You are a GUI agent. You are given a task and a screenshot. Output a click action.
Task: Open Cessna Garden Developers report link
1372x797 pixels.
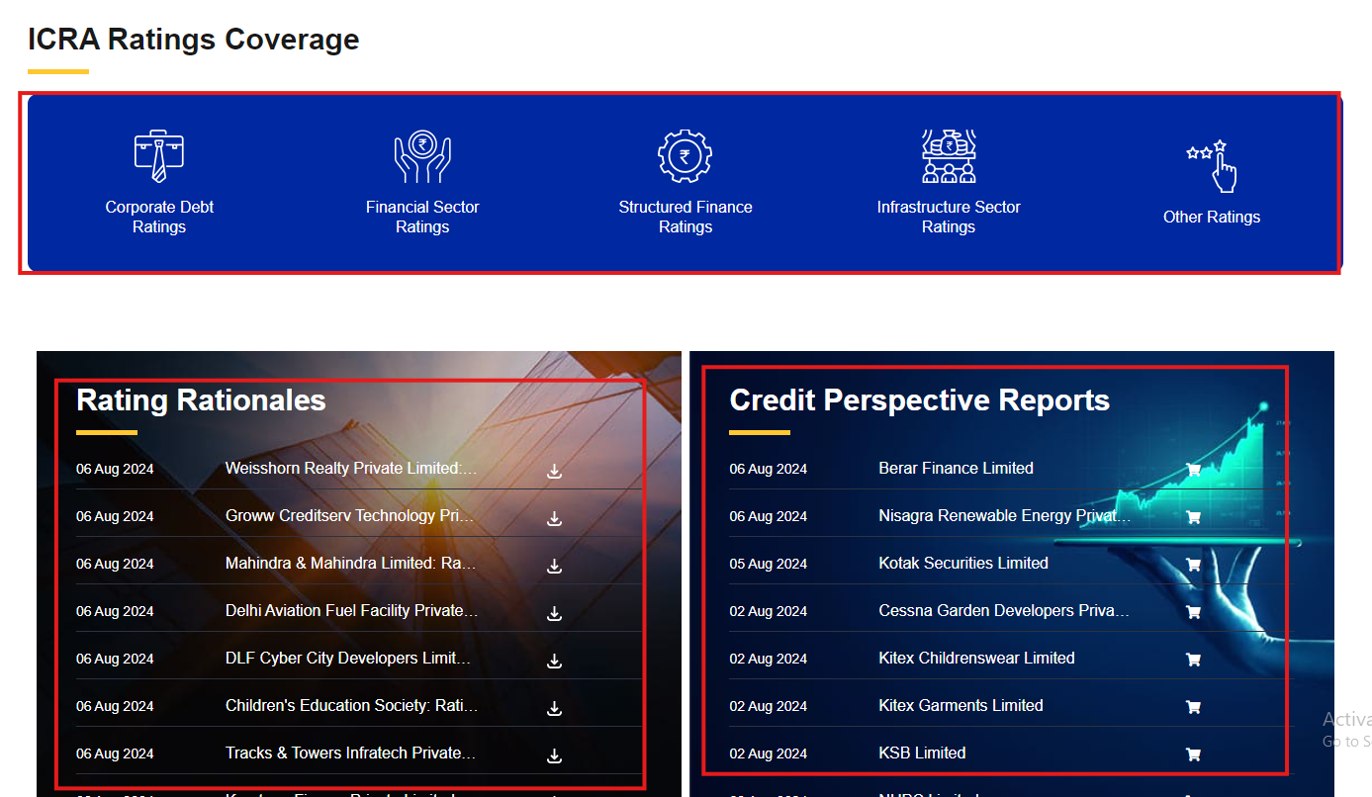coord(1004,611)
